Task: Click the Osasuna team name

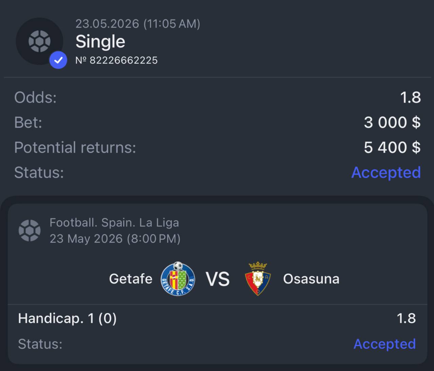Action: click(311, 279)
